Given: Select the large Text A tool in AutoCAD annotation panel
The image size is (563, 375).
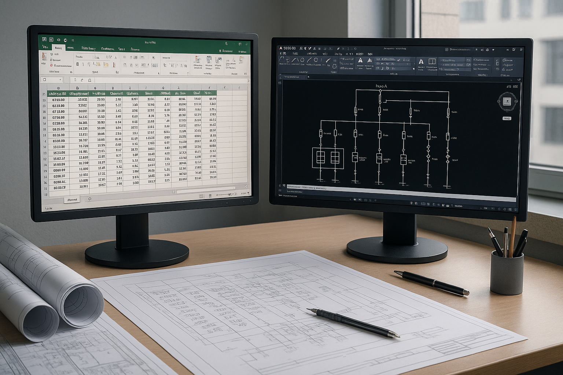Looking at the screenshot, I should point(360,60).
